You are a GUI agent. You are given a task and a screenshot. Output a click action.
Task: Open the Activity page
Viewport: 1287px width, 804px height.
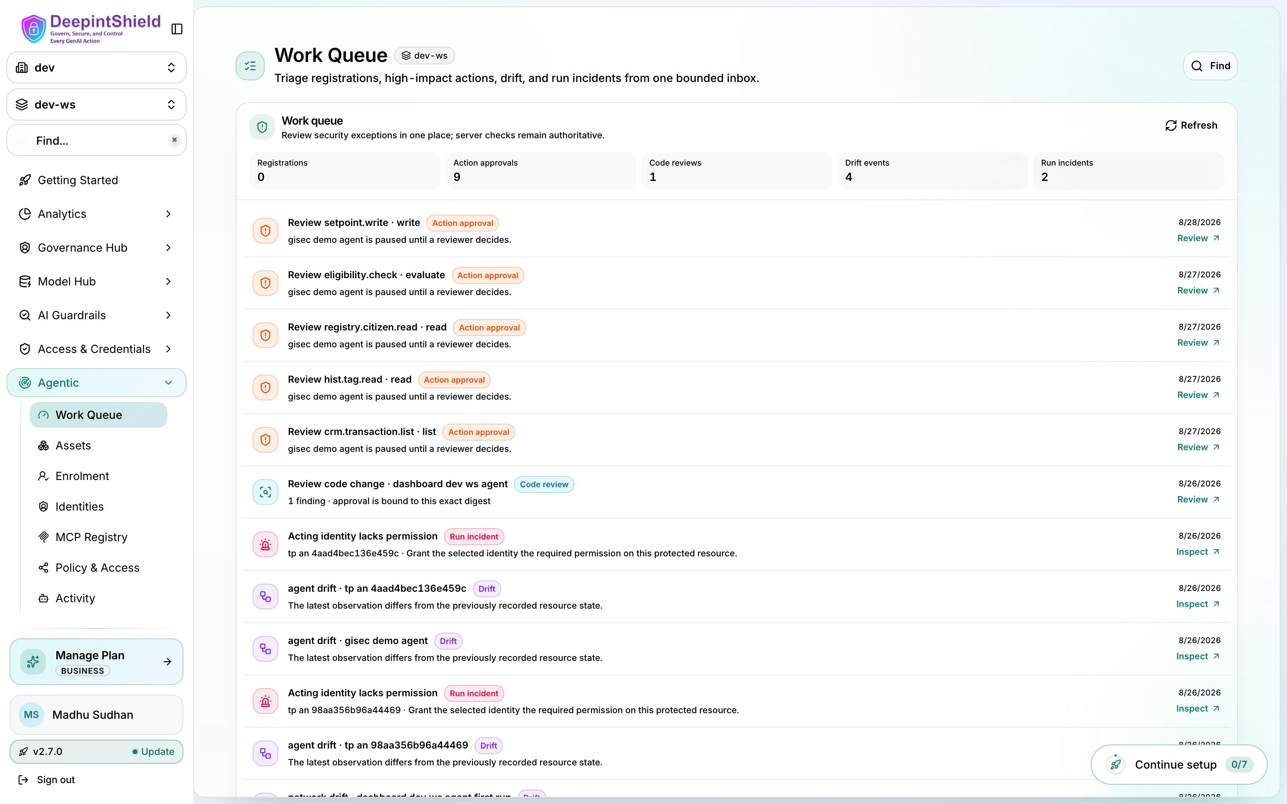pyautogui.click(x=99, y=598)
